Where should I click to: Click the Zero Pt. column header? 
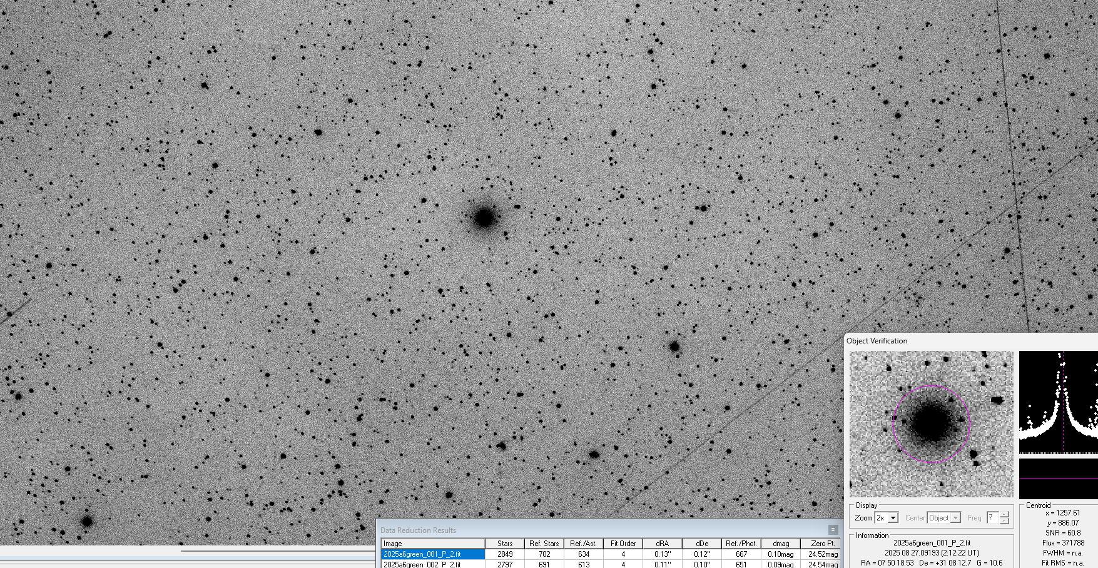pyautogui.click(x=823, y=543)
